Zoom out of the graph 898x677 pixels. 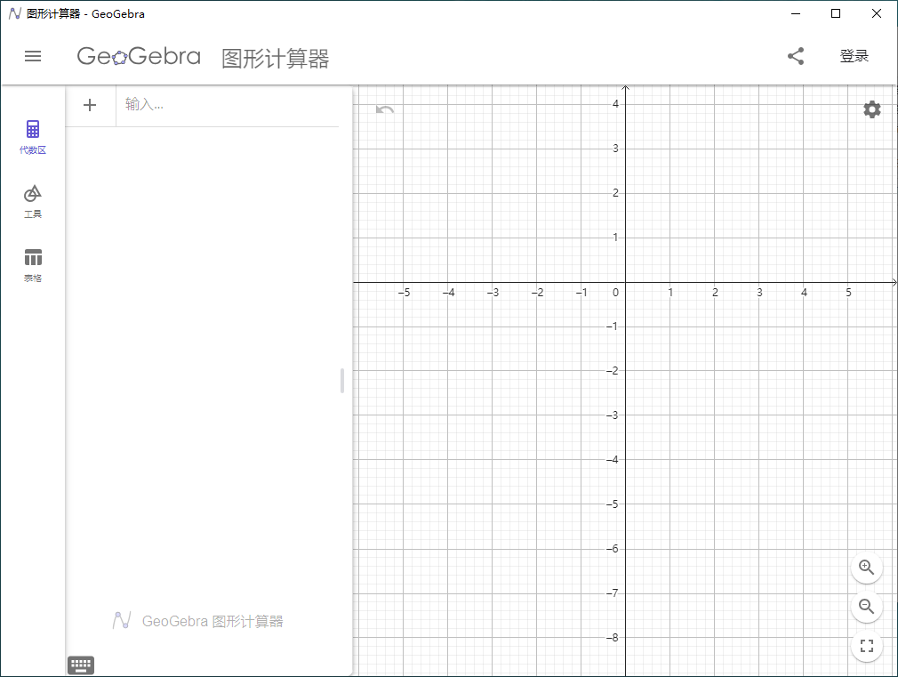pos(866,607)
